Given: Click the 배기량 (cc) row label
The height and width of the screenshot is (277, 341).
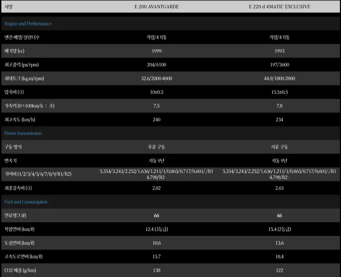Looking at the screenshot, I should tap(14, 51).
